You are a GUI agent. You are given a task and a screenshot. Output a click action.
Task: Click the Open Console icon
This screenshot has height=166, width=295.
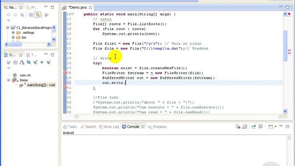[271, 127]
